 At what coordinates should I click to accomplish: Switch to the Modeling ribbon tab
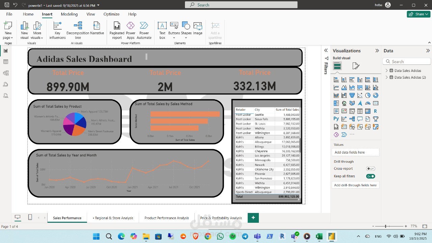tap(69, 14)
